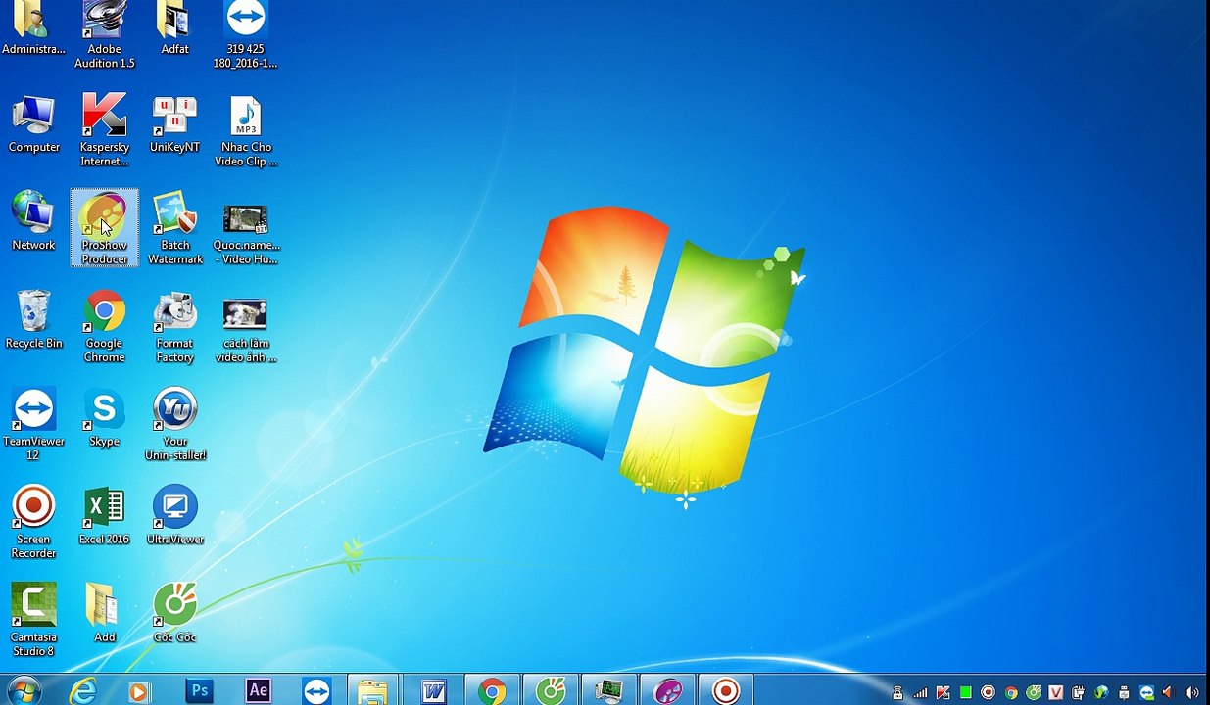Open Kaspersky from the system tray
The height and width of the screenshot is (705, 1210).
tap(943, 693)
